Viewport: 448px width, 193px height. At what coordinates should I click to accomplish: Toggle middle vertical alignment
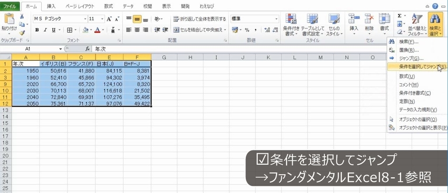click(137, 19)
